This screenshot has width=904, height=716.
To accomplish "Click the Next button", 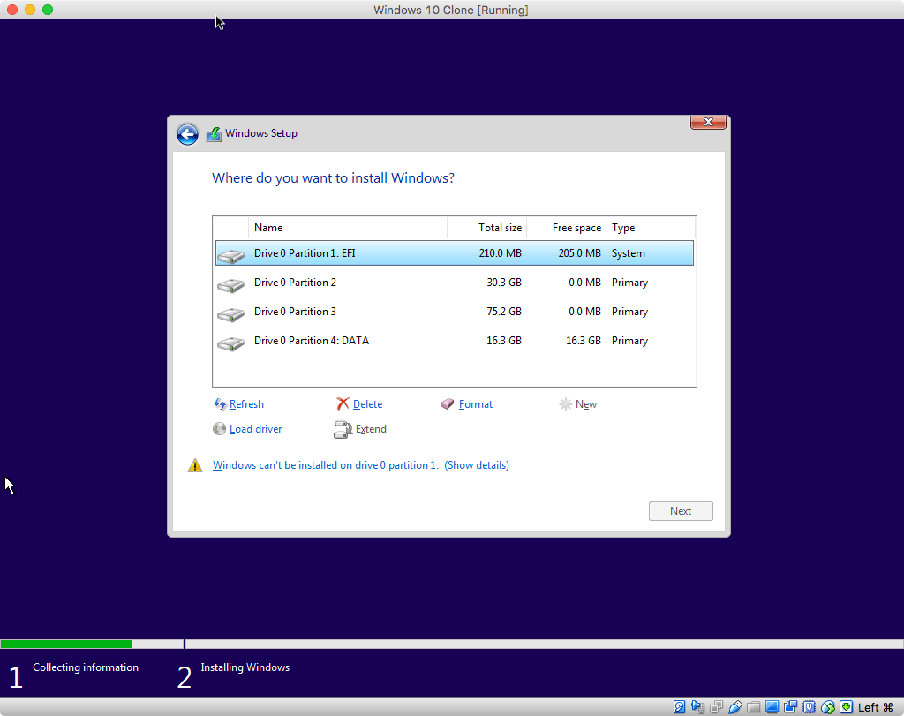I will coord(681,511).
